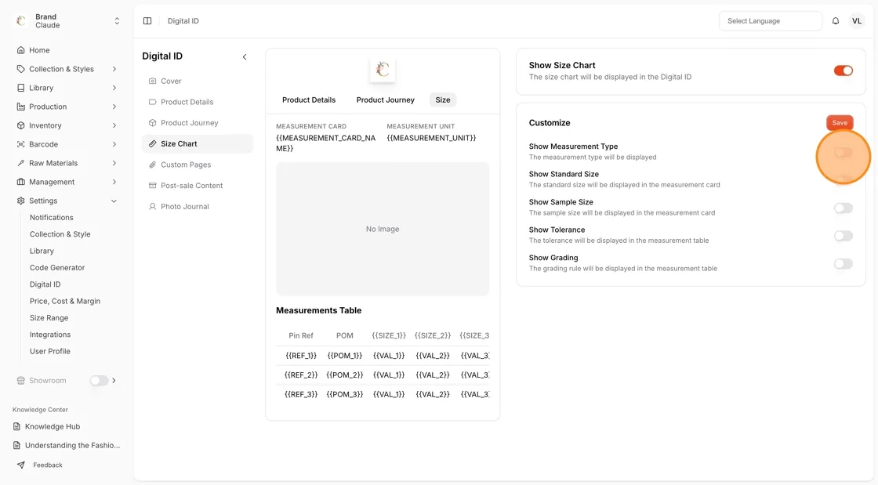Open Price, Cost & Margin settings
The height and width of the screenshot is (485, 878).
point(65,301)
